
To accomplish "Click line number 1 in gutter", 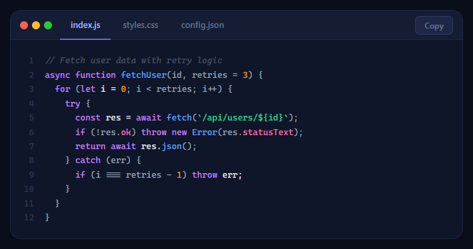I will pos(31,61).
